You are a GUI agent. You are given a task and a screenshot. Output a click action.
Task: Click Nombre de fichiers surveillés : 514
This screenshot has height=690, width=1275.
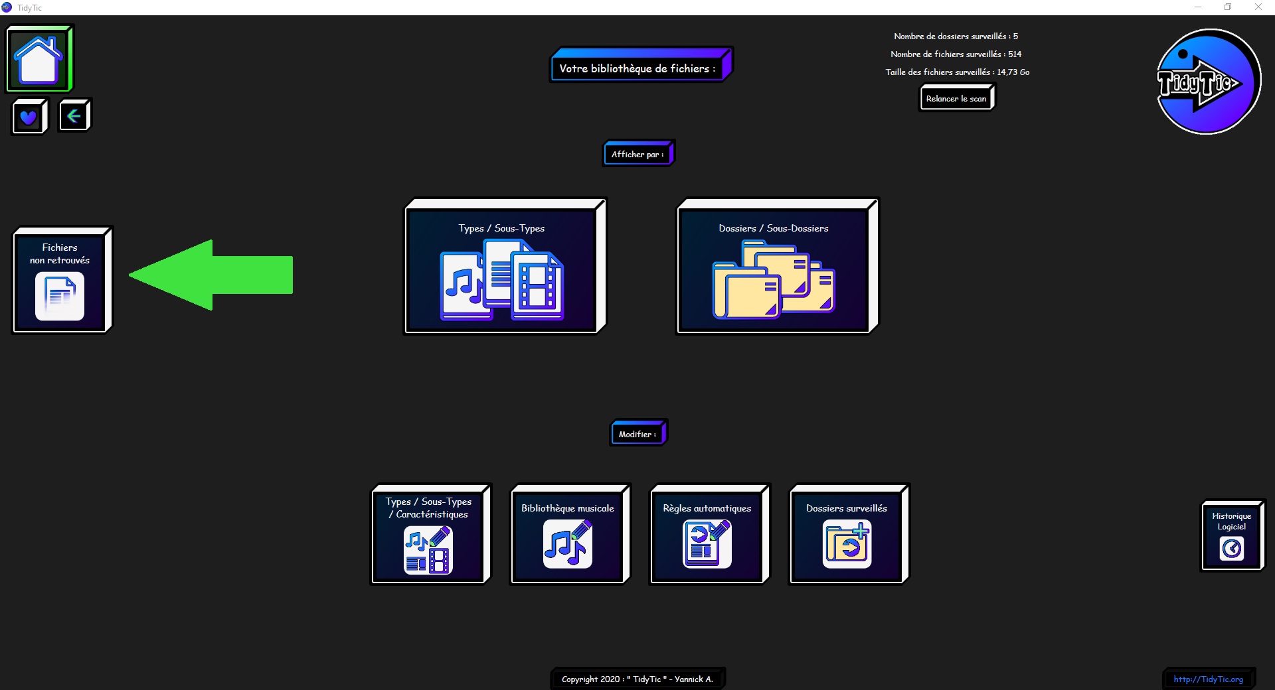click(x=956, y=54)
